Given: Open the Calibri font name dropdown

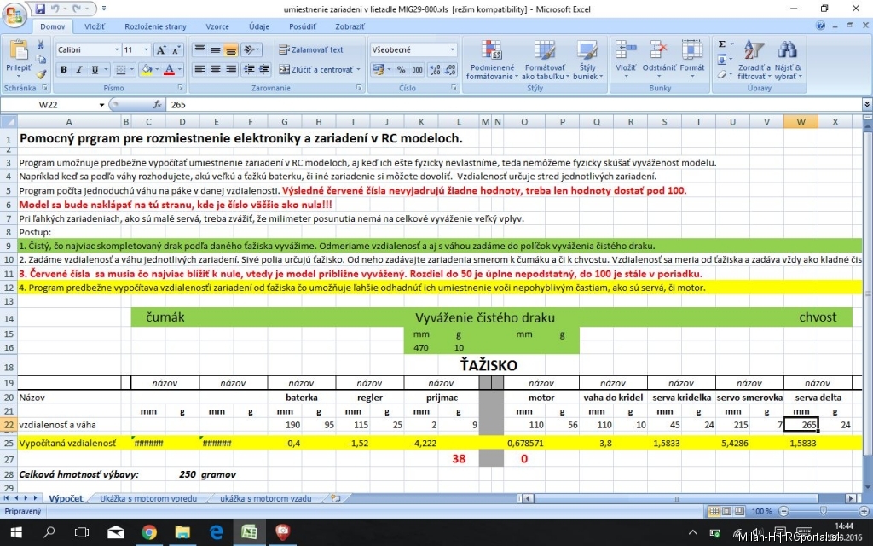Looking at the screenshot, I should tap(116, 50).
